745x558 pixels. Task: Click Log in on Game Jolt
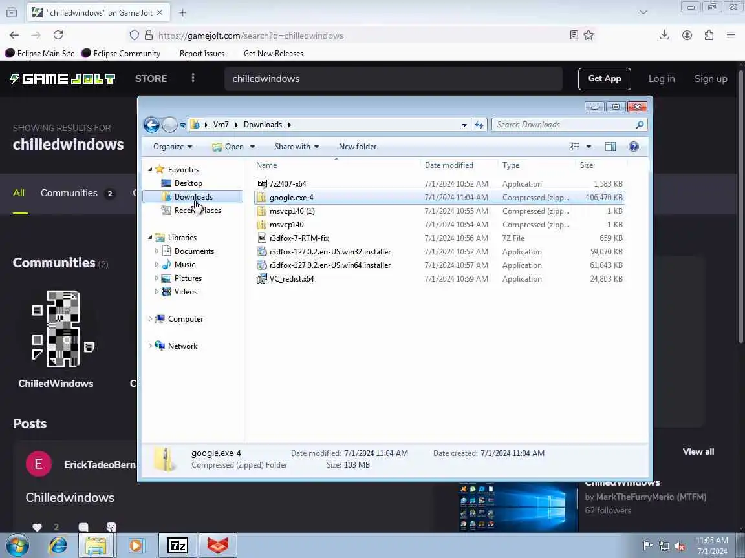[x=662, y=79]
